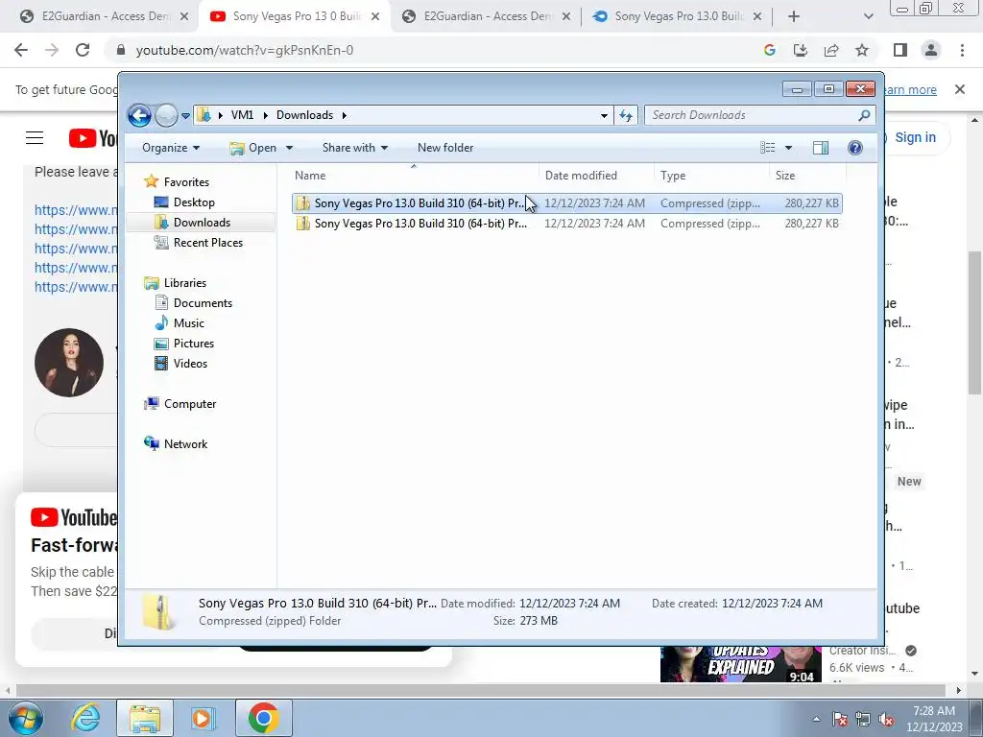
Task: Expand the view options dropdown arrow
Action: [x=789, y=148]
